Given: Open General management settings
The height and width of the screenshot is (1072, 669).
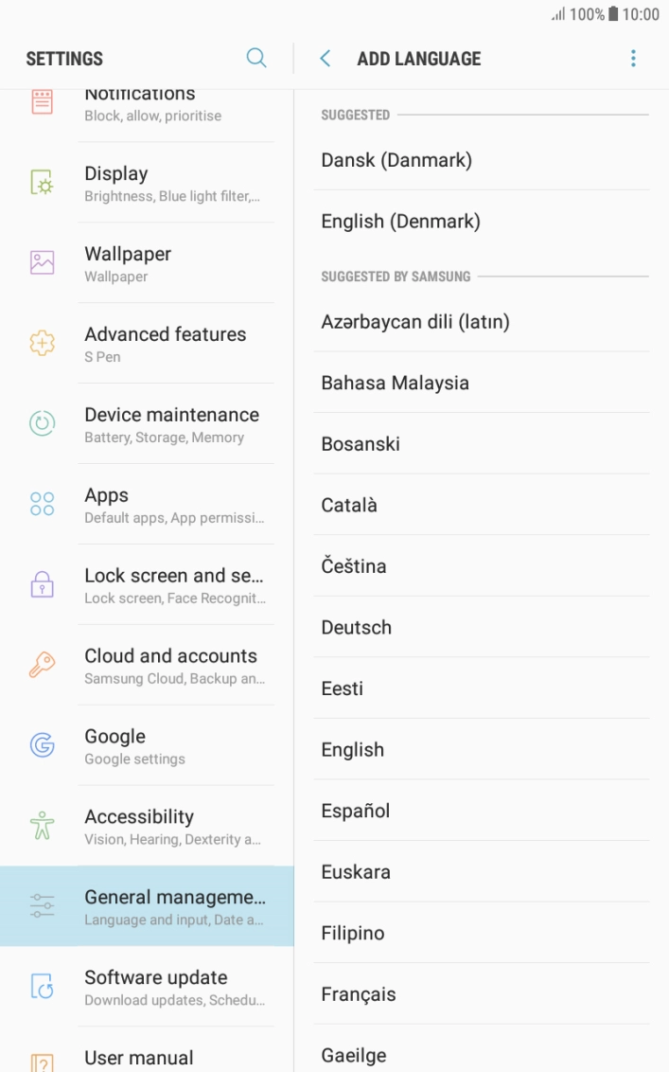Looking at the screenshot, I should click(x=175, y=906).
